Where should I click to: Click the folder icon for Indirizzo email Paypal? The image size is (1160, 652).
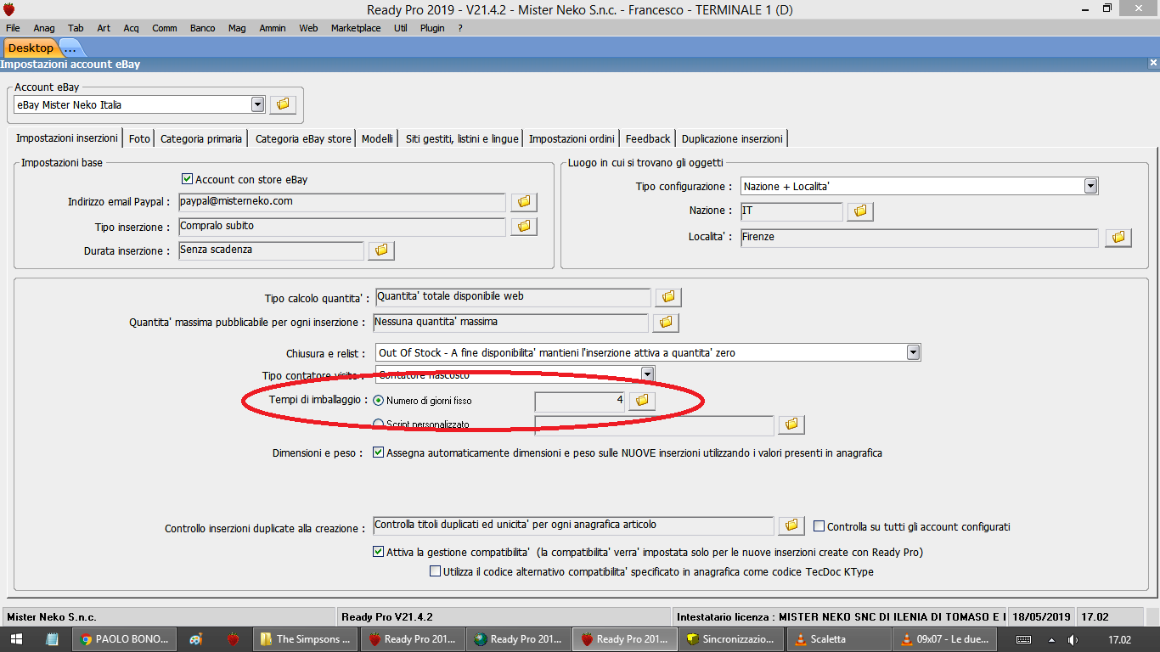click(x=524, y=202)
